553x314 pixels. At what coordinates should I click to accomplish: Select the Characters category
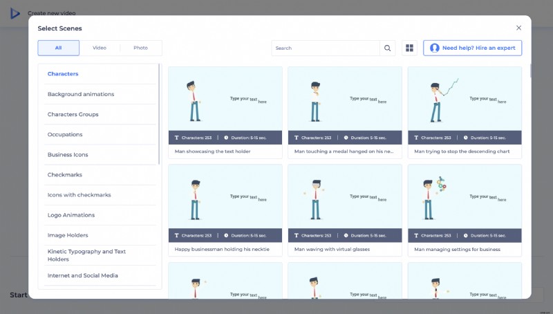click(63, 74)
